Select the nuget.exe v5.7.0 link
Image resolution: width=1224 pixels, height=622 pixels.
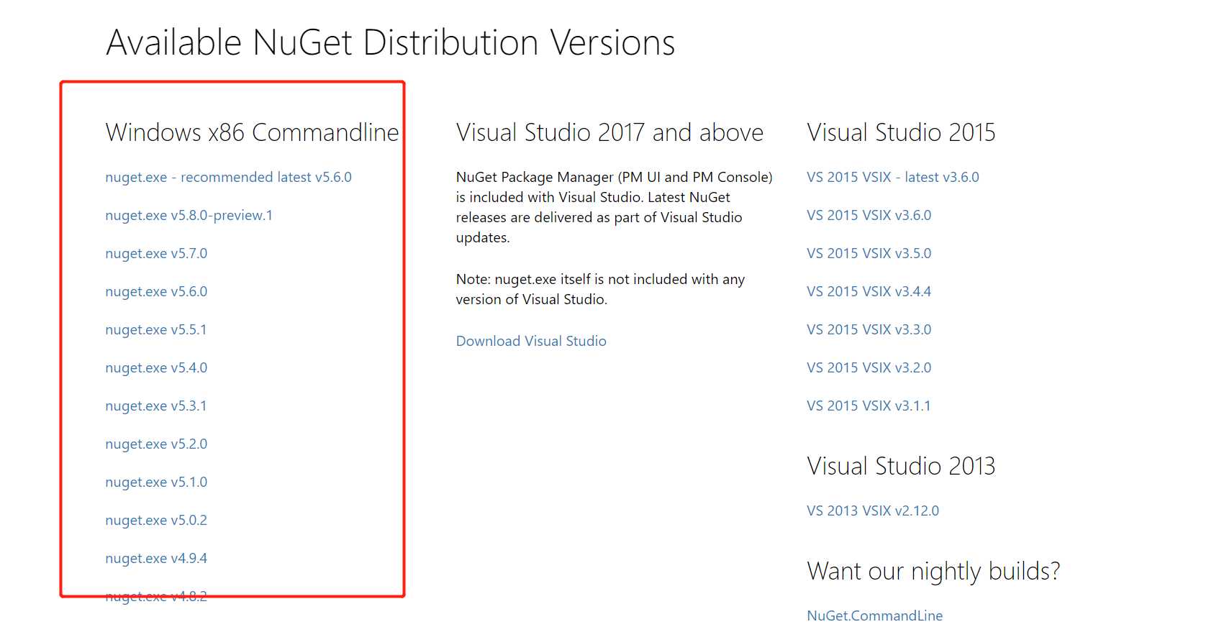click(156, 253)
